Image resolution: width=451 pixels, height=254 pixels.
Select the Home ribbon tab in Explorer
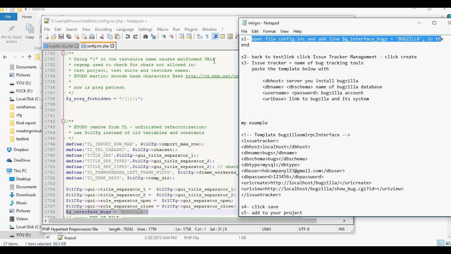(x=27, y=17)
